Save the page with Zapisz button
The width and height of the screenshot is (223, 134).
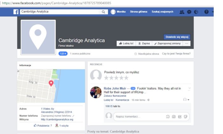coord(144,43)
